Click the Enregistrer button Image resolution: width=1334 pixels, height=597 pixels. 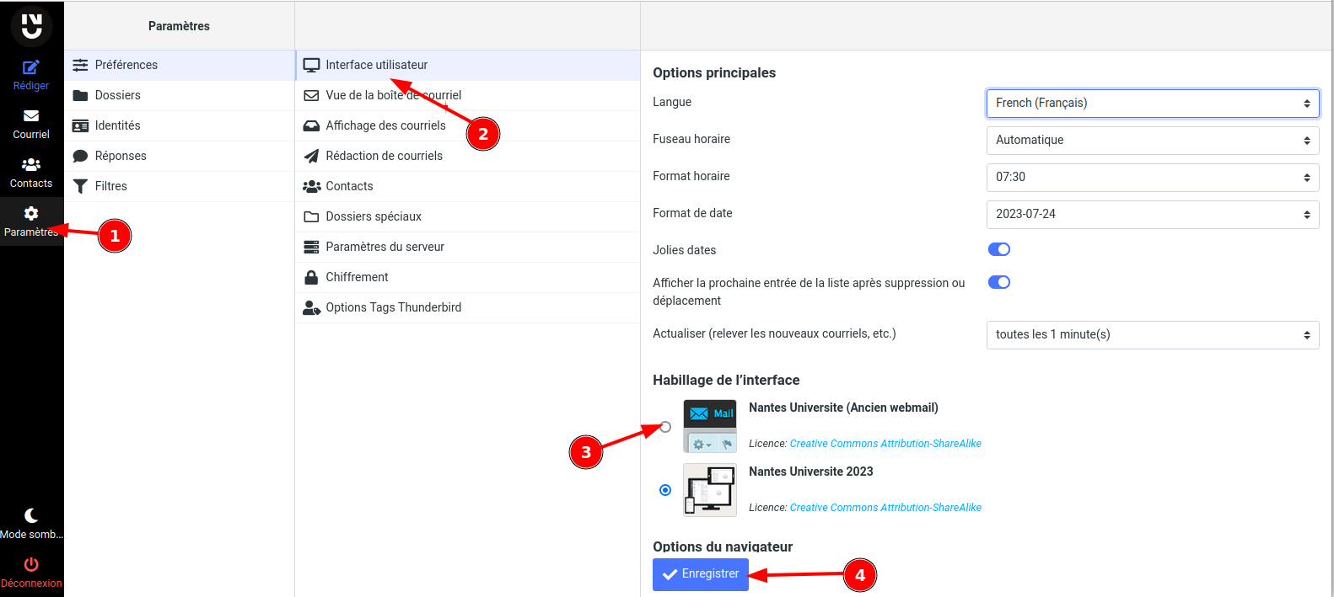(x=700, y=574)
